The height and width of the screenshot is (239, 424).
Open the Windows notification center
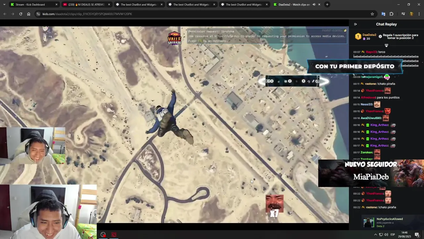(x=417, y=235)
